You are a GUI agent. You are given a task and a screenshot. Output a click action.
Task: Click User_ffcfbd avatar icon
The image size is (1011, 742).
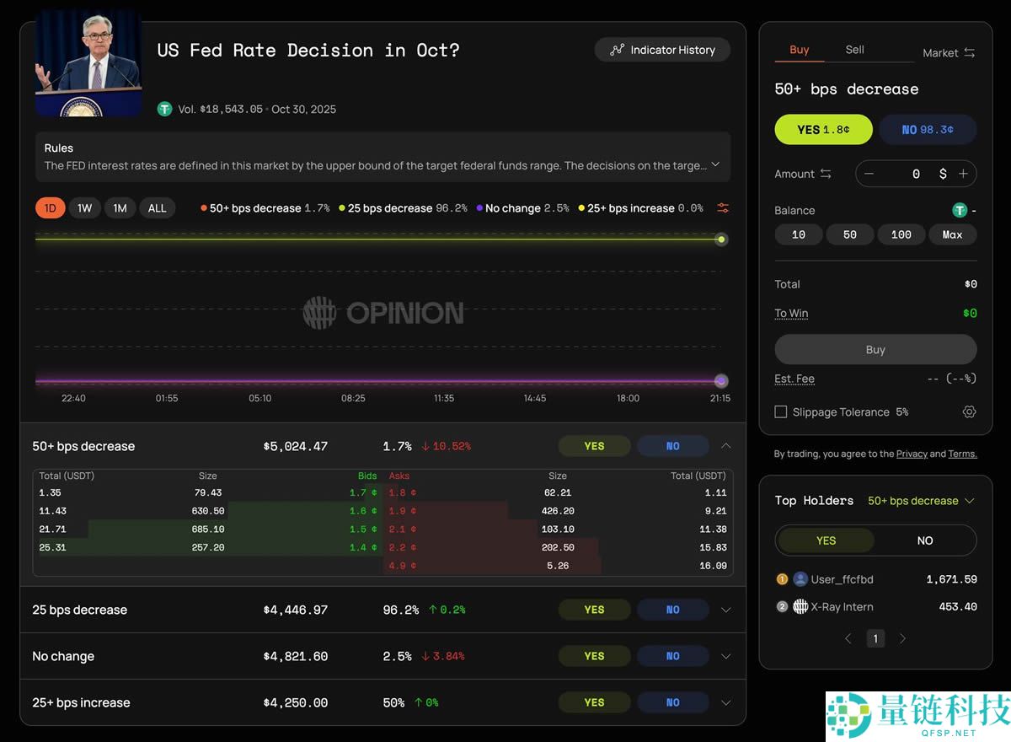pyautogui.click(x=800, y=579)
